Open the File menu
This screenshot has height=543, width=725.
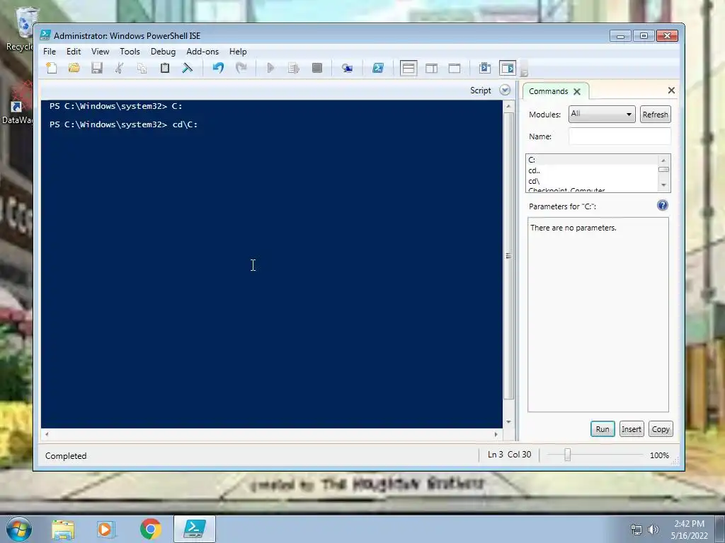50,52
